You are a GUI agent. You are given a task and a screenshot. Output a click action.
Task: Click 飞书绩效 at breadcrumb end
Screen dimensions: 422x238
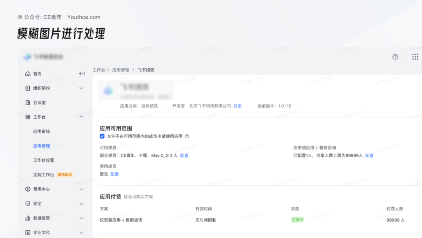click(x=146, y=70)
